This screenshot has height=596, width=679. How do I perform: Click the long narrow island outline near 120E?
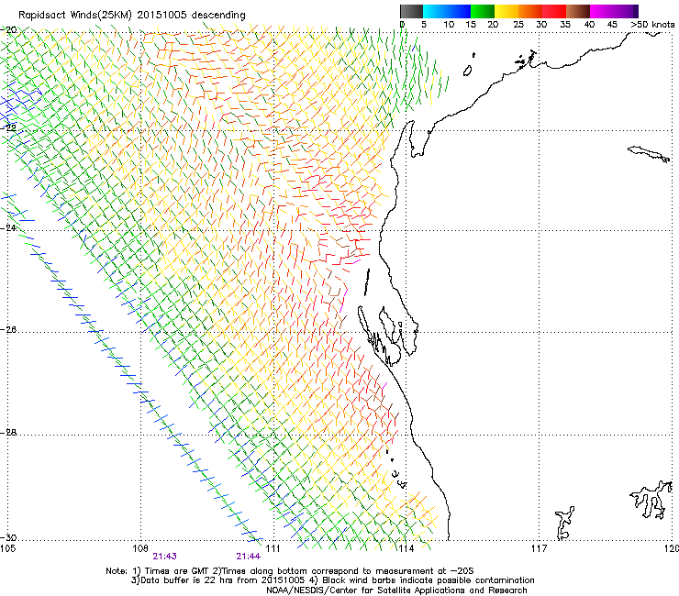click(649, 154)
